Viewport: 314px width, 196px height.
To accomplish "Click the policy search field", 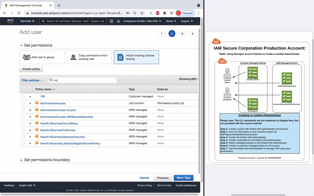I will click(x=83, y=80).
